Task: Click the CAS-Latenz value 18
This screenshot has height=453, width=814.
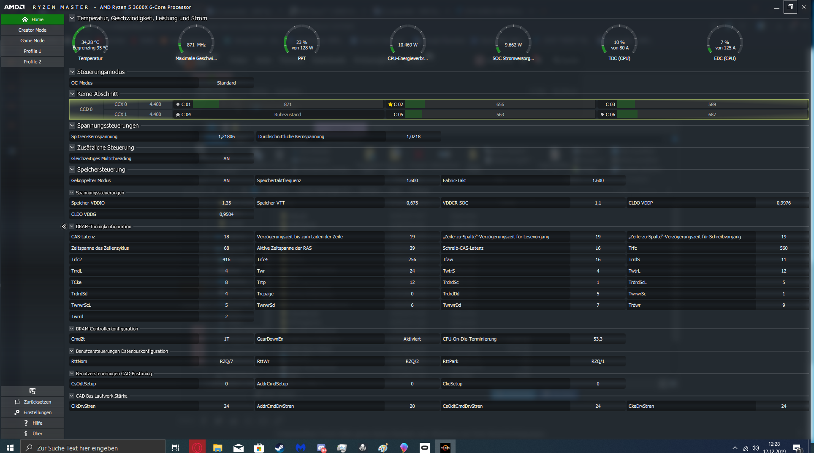Action: coord(226,237)
